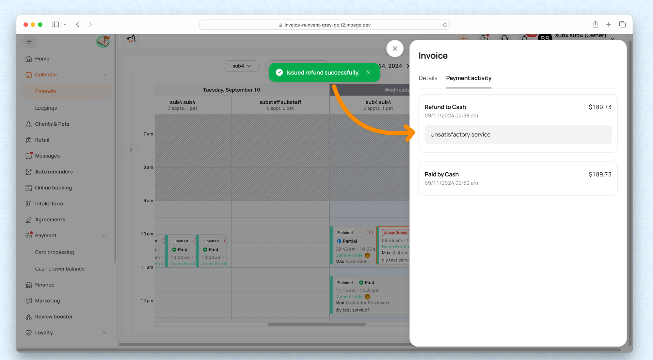The height and width of the screenshot is (360, 653).
Task: Click the Marketing megaphone icon
Action: [x=29, y=301]
